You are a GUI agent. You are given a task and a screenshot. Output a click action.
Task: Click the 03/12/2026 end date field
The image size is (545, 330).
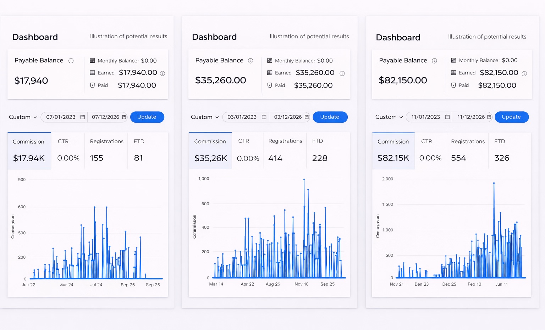(290, 117)
